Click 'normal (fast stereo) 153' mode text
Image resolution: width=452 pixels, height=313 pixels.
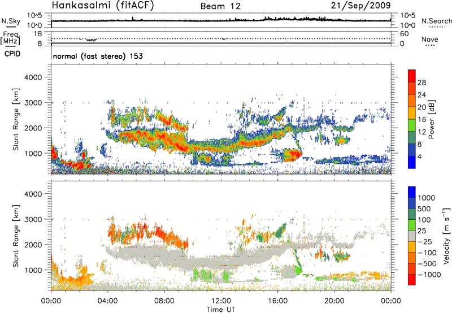coord(98,56)
